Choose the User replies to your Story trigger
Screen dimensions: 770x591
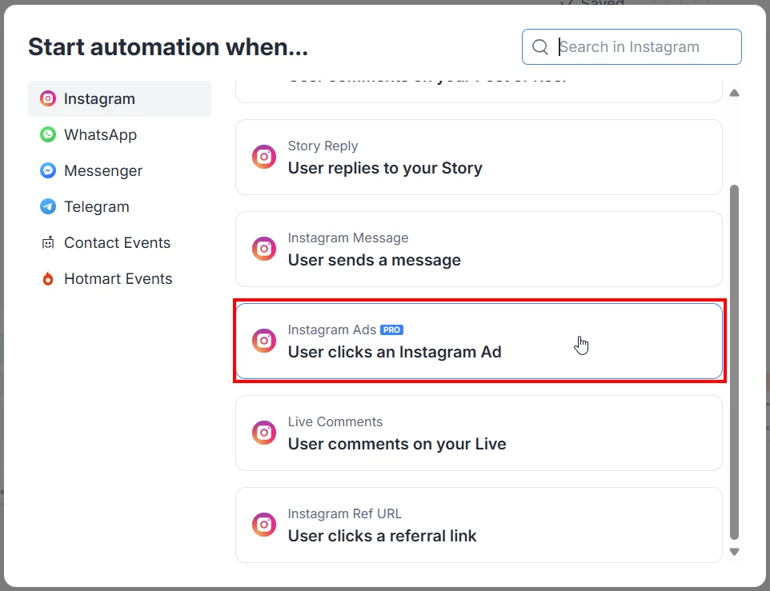click(x=479, y=158)
